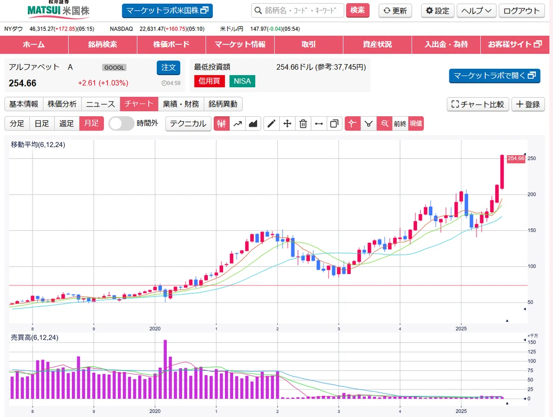Click the copy overlapping squares icon
This screenshot has width=553, height=417.
[334, 124]
